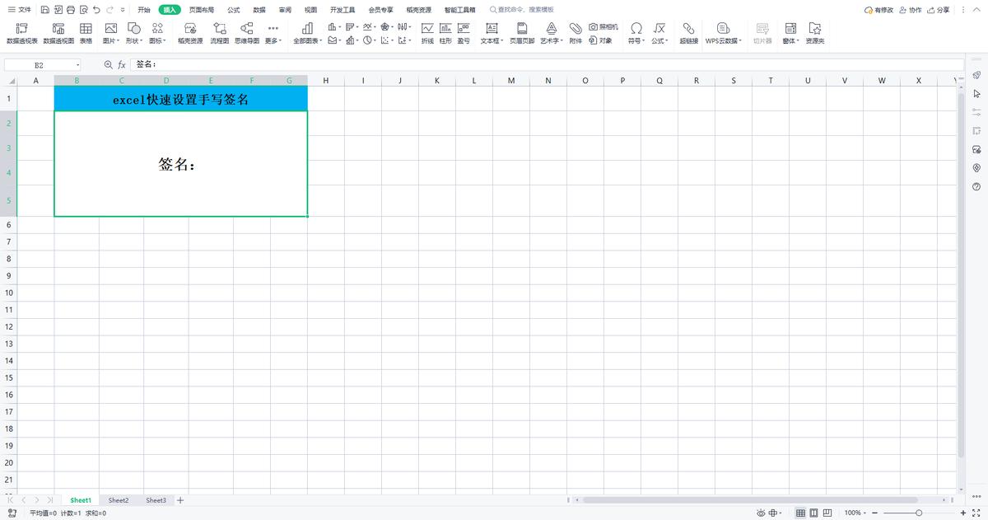
Task: Insert a hyperlink (超链接)
Action: pyautogui.click(x=689, y=33)
